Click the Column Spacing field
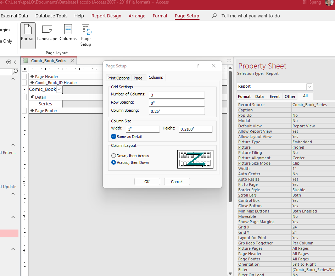 177,111
